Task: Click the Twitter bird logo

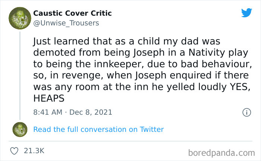Action: tap(246, 13)
